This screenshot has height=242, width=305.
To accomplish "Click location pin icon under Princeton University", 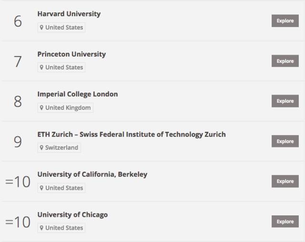I will 41,68.
